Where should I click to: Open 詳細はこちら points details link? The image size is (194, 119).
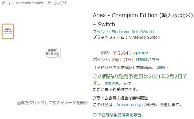[x=148, y=60]
